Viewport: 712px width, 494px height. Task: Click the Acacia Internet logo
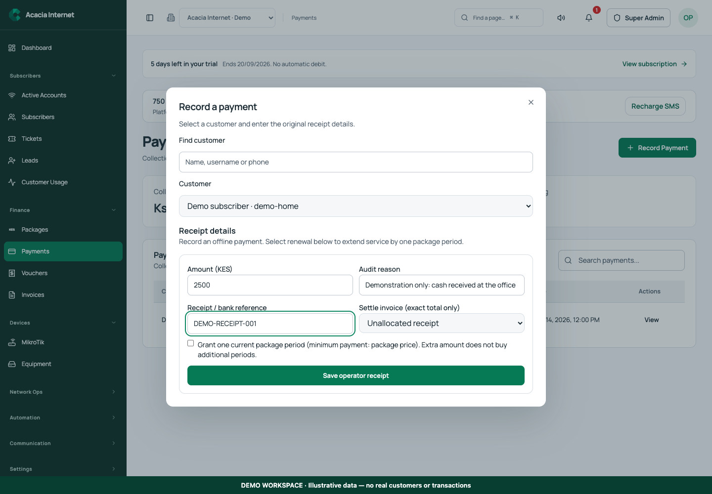(15, 15)
